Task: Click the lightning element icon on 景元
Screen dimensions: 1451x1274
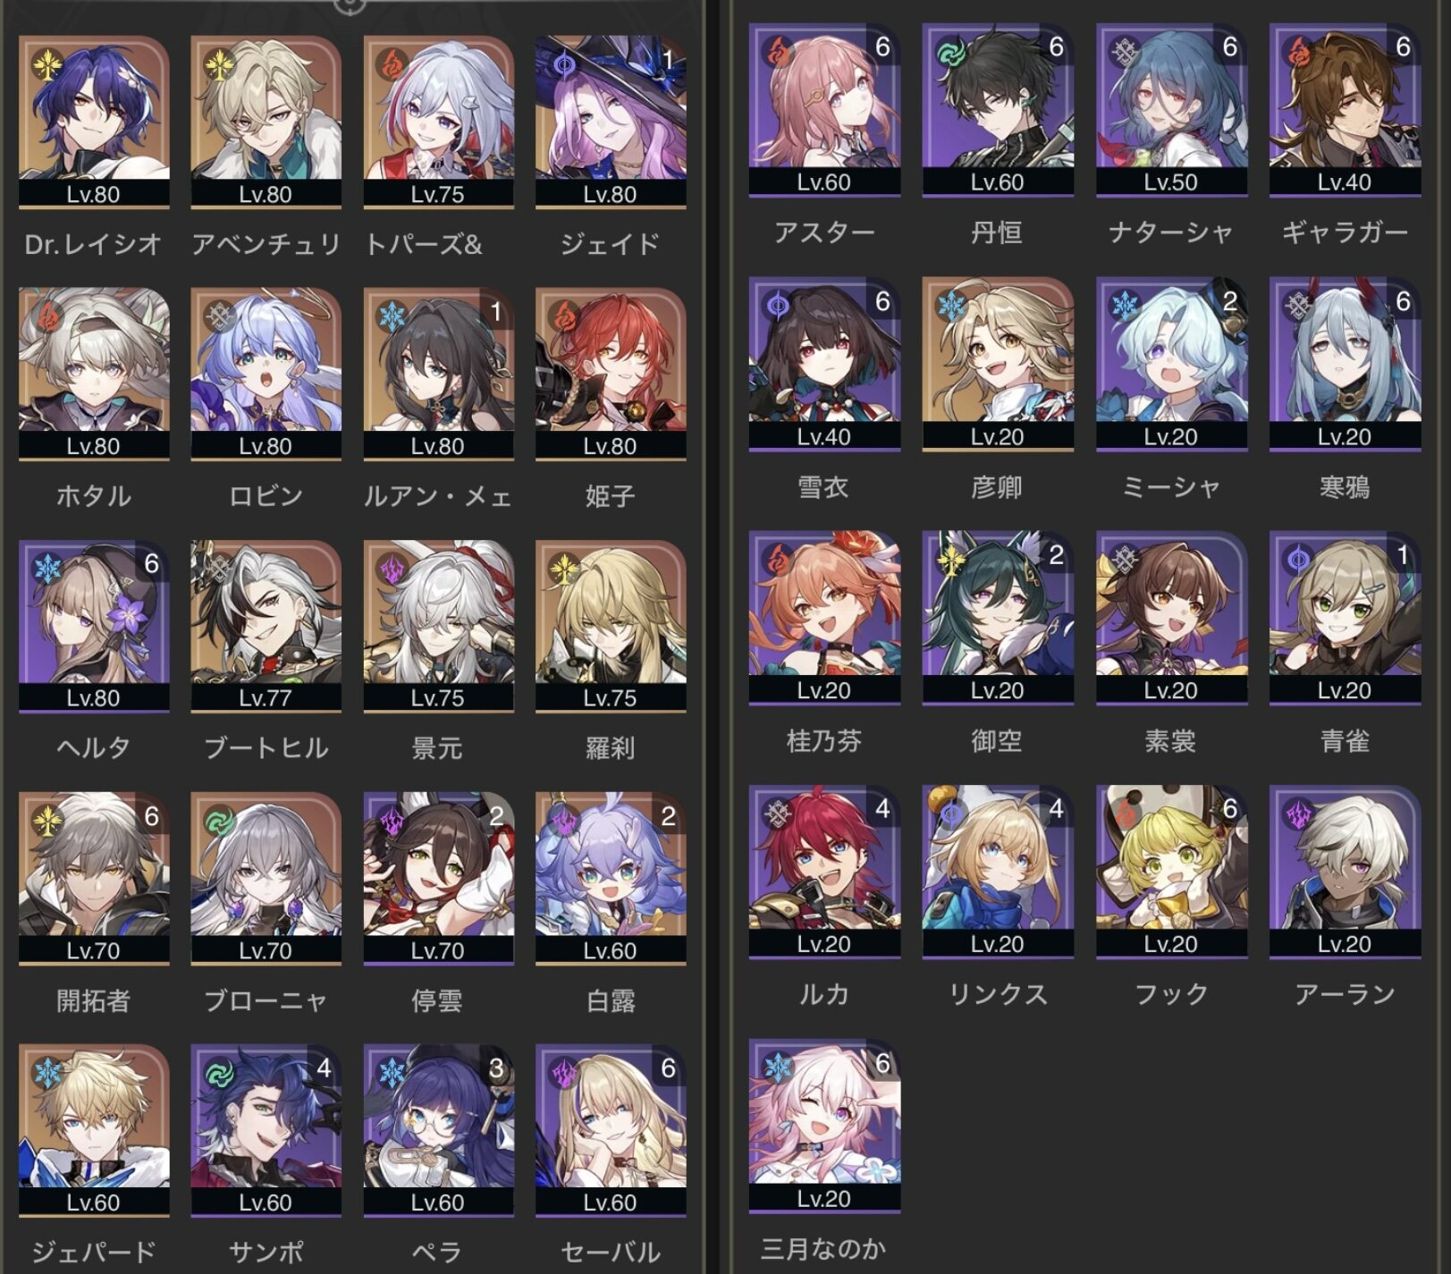Action: pyautogui.click(x=391, y=568)
